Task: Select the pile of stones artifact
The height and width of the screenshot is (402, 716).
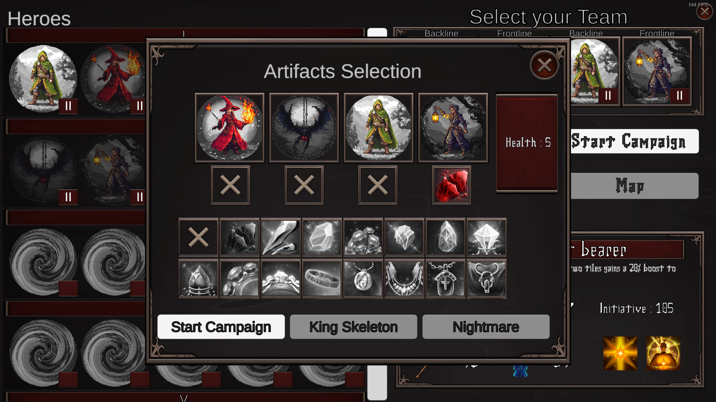Action: point(363,237)
